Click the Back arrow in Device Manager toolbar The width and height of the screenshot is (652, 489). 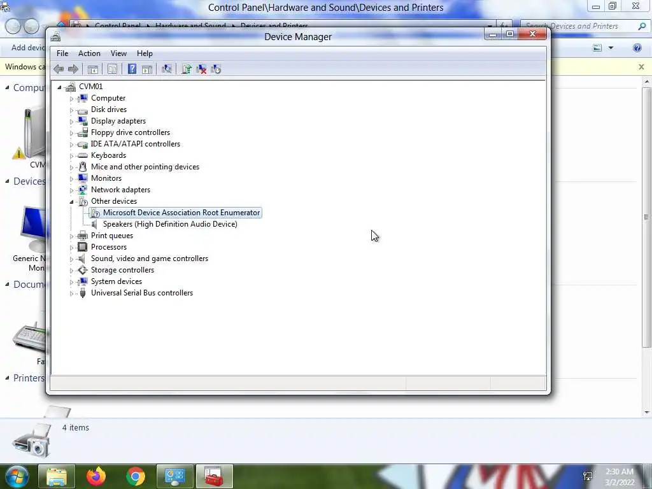pyautogui.click(x=59, y=69)
